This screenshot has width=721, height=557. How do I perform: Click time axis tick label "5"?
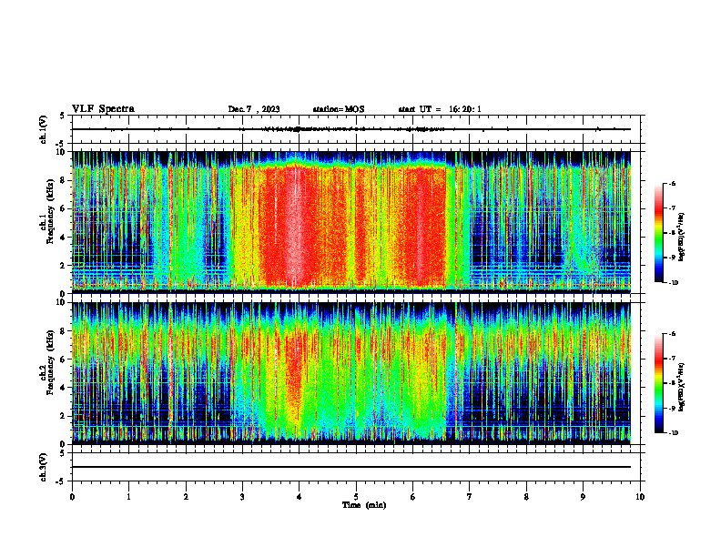(x=356, y=497)
